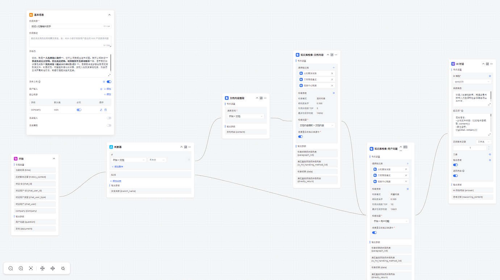
Task: Delete the company parameter using trash icon
Action: click(106, 110)
